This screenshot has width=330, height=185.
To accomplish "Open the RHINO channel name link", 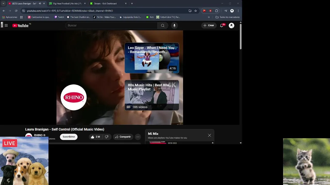I will 38,135.
